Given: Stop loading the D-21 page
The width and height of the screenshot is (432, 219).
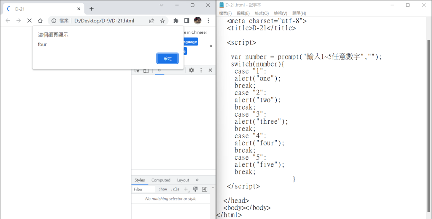Looking at the screenshot, I should 29,21.
